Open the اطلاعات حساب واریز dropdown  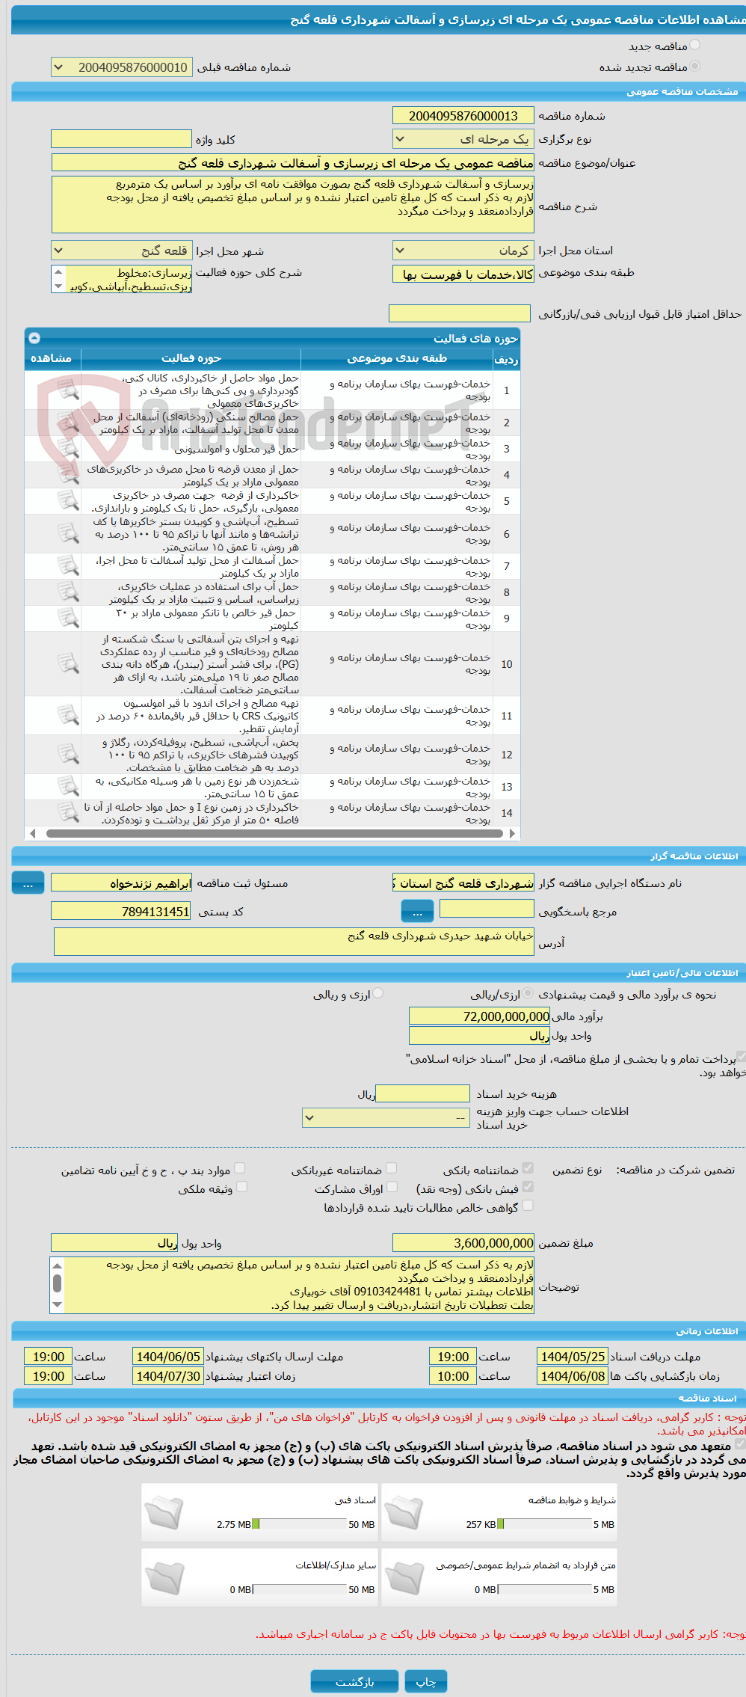386,1118
